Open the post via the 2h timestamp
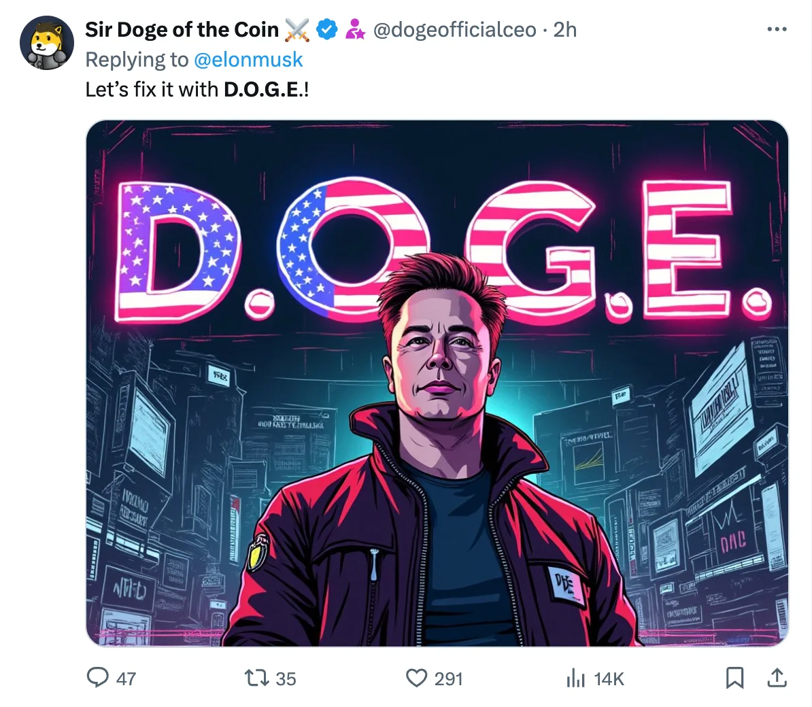Screen dimensions: 812x707 click(565, 30)
